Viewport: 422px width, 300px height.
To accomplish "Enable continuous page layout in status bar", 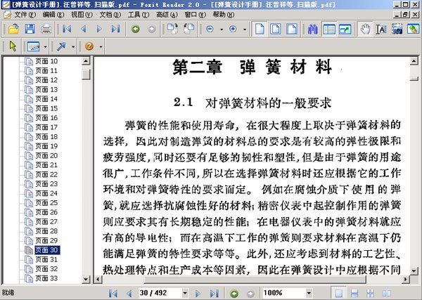I will click(x=354, y=293).
